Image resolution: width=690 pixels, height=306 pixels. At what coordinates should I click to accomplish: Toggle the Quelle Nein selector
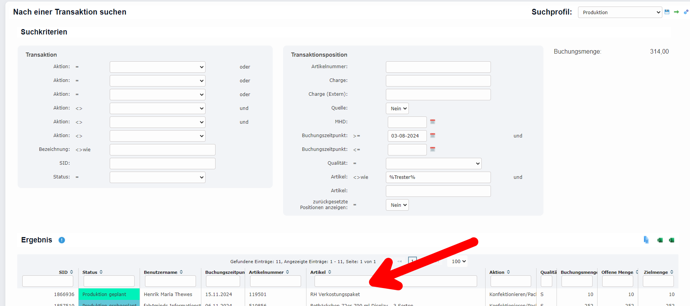click(397, 109)
